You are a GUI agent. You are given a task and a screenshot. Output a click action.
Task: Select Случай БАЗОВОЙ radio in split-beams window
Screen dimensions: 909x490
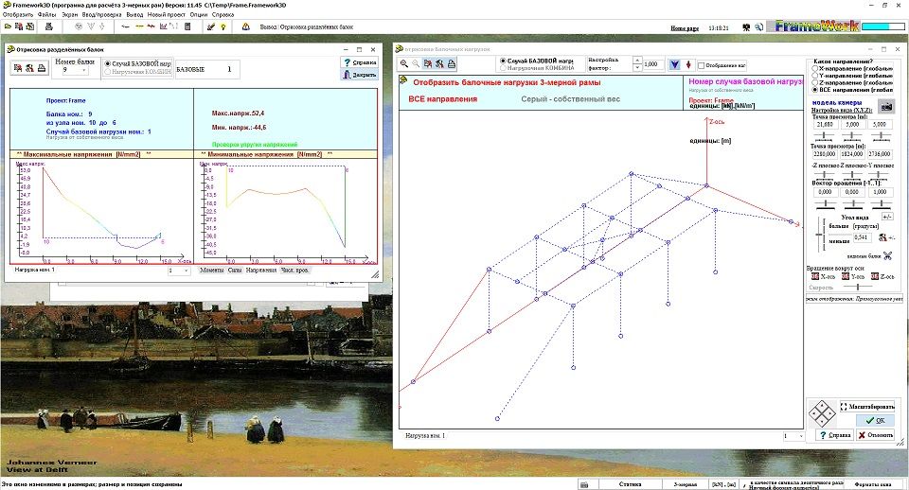pos(107,63)
